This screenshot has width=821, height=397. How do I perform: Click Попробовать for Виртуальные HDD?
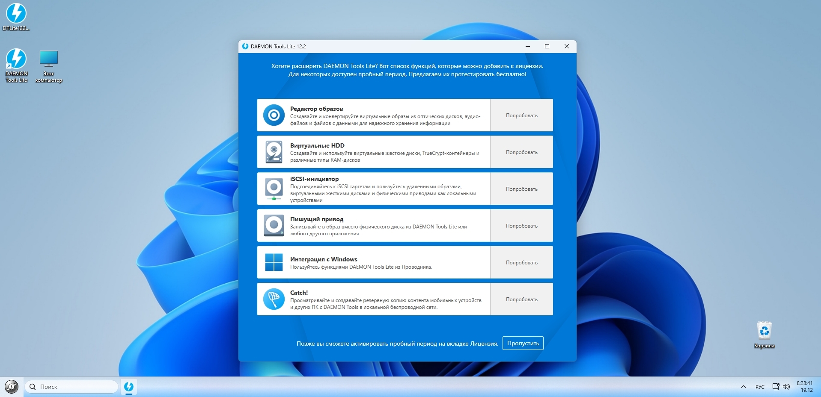coord(521,152)
